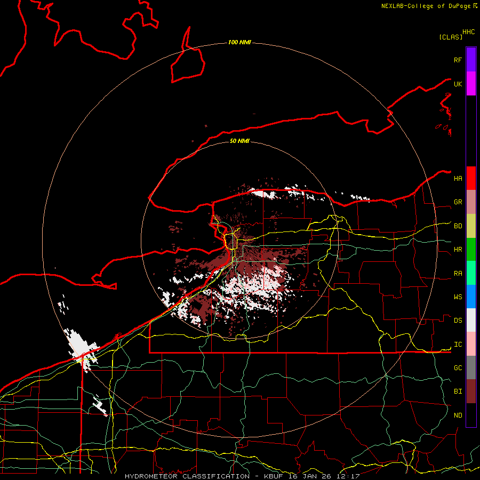The height and width of the screenshot is (480, 480).
Task: Click the 100 NMI range ring label
Action: 239,42
